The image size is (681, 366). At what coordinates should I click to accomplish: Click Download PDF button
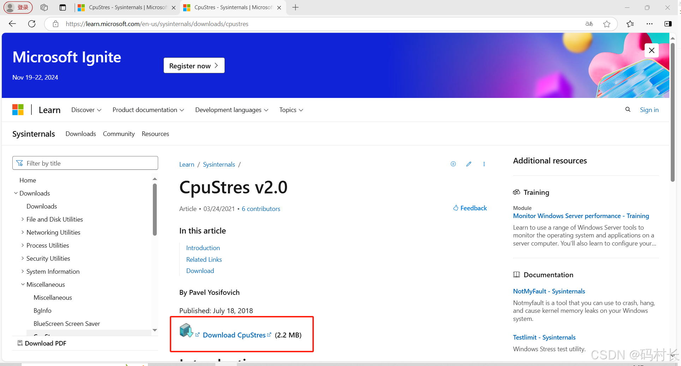(x=42, y=343)
